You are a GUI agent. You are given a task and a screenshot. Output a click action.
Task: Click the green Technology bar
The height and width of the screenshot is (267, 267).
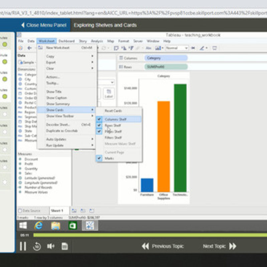(180, 138)
